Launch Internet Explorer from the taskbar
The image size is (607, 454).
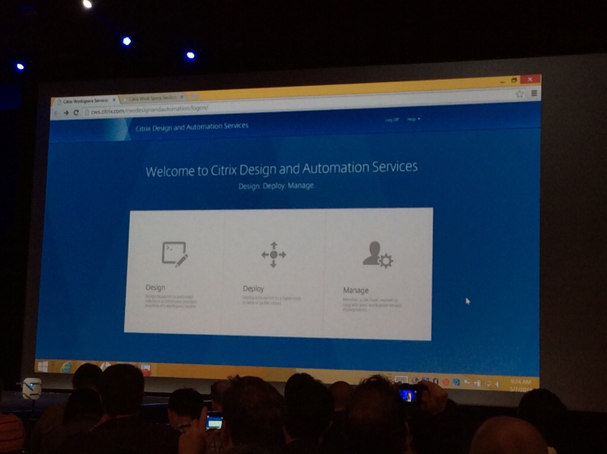pos(65,367)
